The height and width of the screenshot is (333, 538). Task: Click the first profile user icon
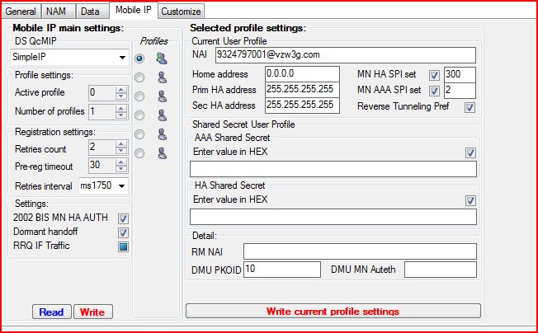162,59
